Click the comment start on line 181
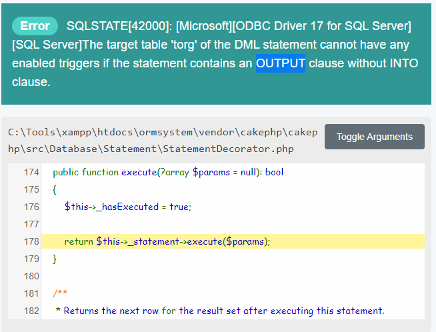 tap(60, 293)
